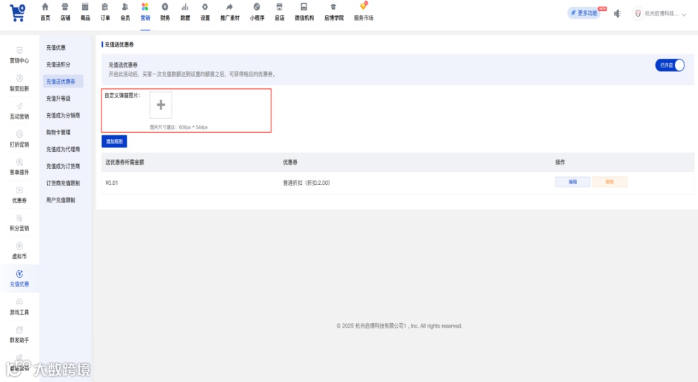Viewport: 698px width, 382px height.
Task: Open 虚拟币 in left sidebar
Action: (x=19, y=251)
